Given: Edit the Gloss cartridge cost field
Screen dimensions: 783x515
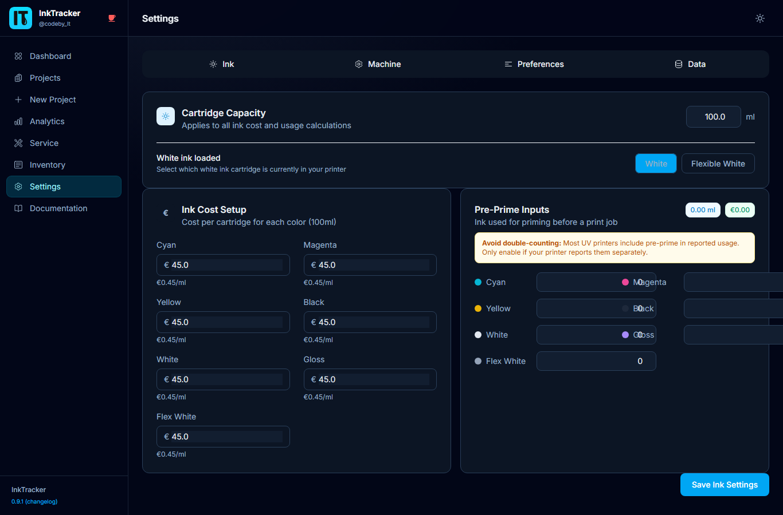Looking at the screenshot, I should click(370, 379).
